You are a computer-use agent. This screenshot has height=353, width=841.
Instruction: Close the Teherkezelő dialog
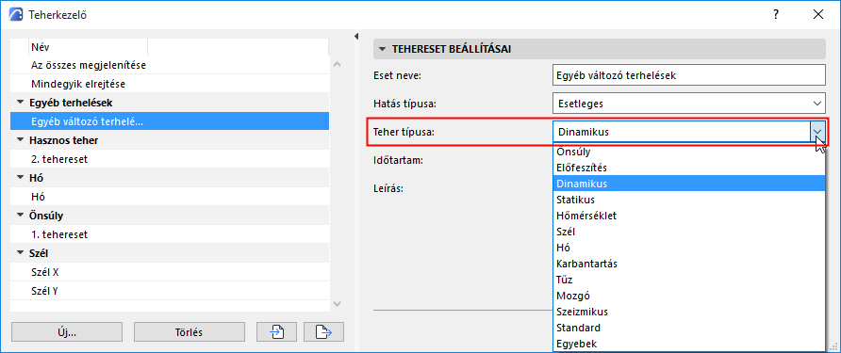pos(818,14)
